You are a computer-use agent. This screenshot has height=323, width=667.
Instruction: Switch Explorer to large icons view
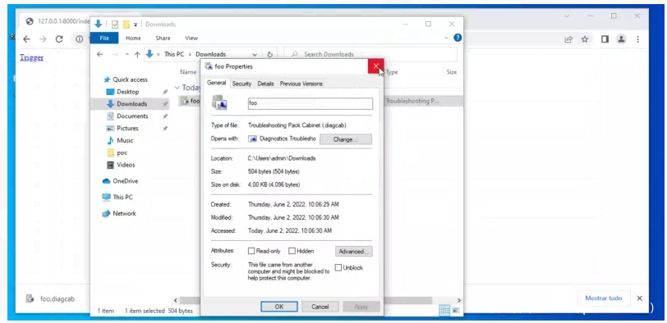[456, 311]
